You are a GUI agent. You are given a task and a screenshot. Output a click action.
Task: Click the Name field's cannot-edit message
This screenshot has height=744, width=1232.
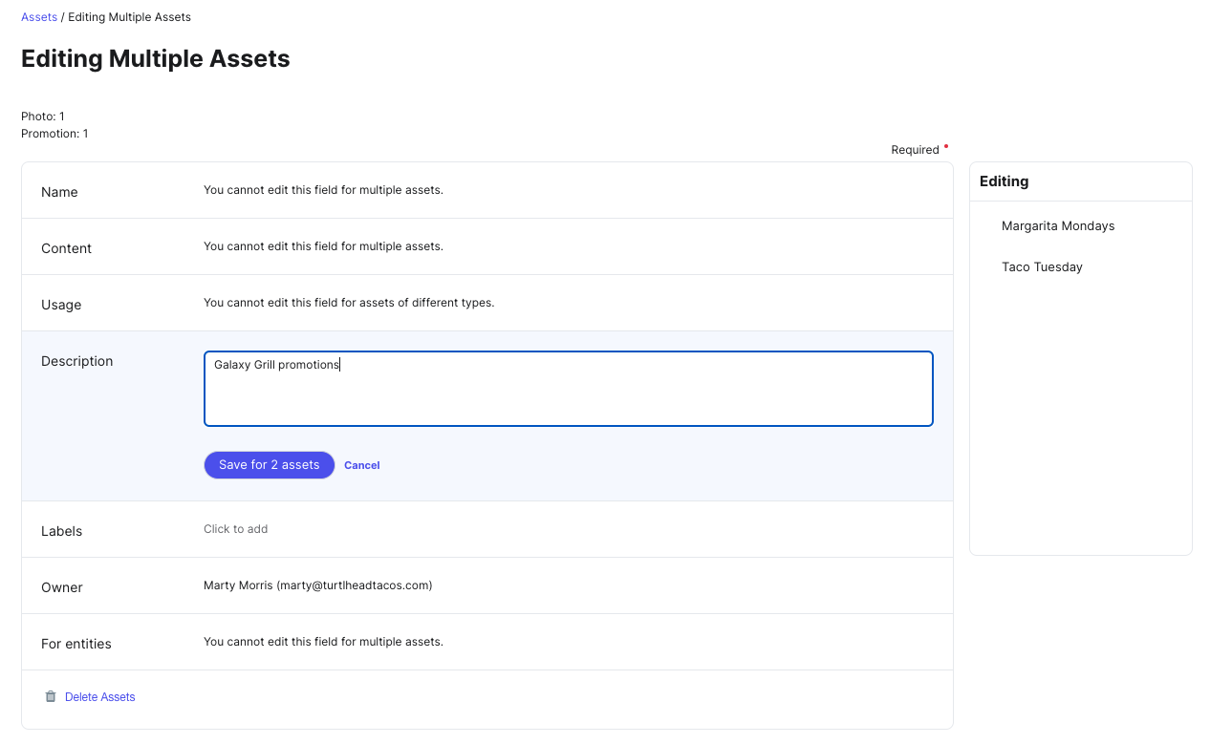323,190
